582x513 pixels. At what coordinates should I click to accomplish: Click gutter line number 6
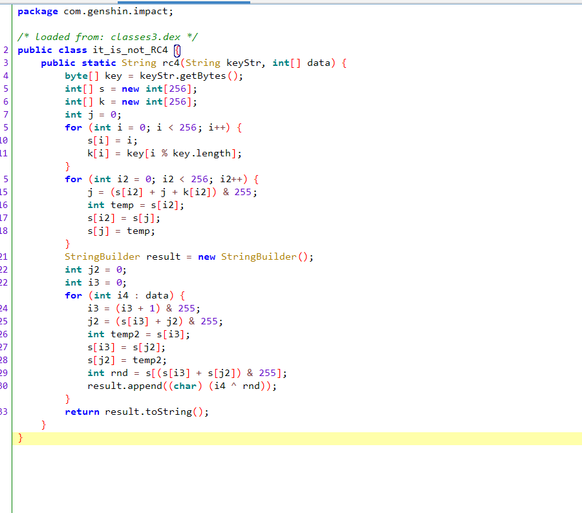[6, 102]
